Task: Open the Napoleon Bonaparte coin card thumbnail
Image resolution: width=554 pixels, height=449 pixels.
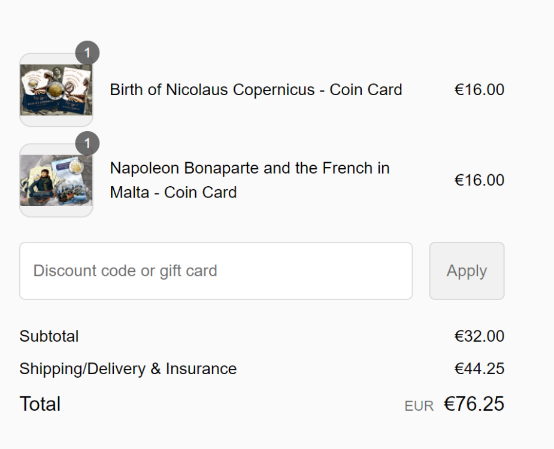Action: click(56, 180)
